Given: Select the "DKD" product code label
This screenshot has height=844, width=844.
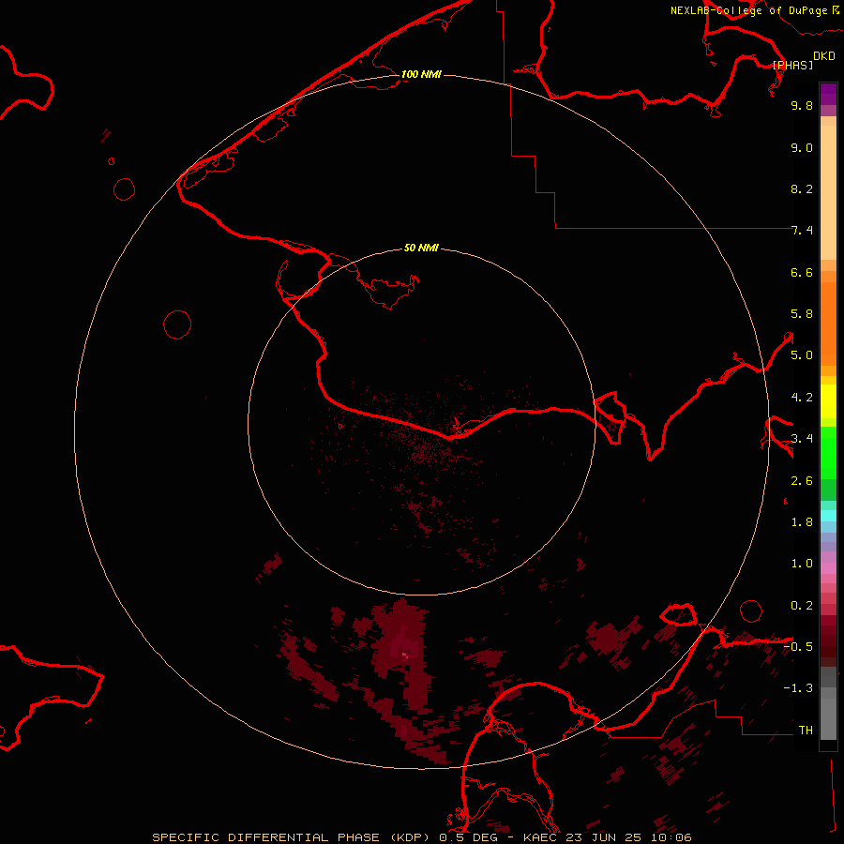Looking at the screenshot, I should [x=824, y=55].
